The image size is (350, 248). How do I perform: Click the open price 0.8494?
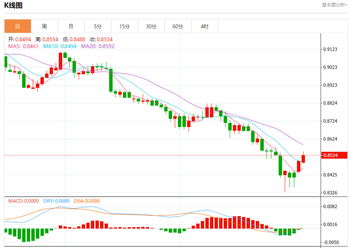pos(23,40)
